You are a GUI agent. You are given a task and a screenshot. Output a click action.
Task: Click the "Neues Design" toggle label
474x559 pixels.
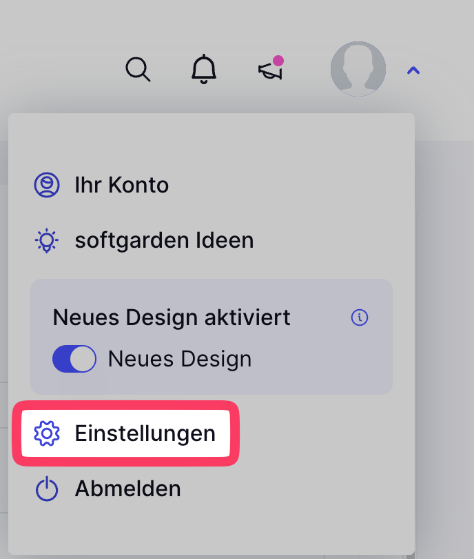pyautogui.click(x=179, y=360)
